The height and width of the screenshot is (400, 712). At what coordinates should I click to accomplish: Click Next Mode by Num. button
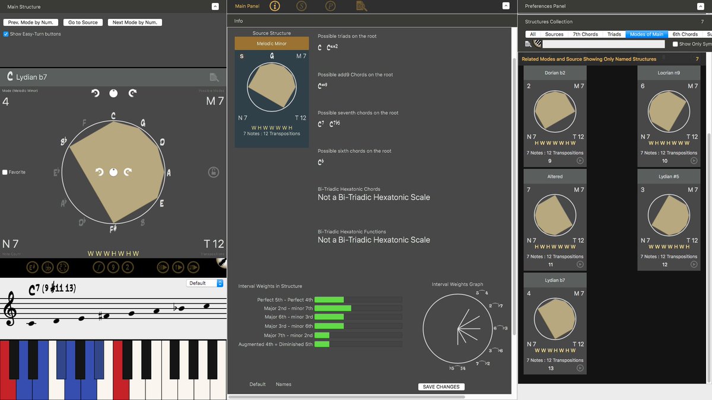(135, 23)
